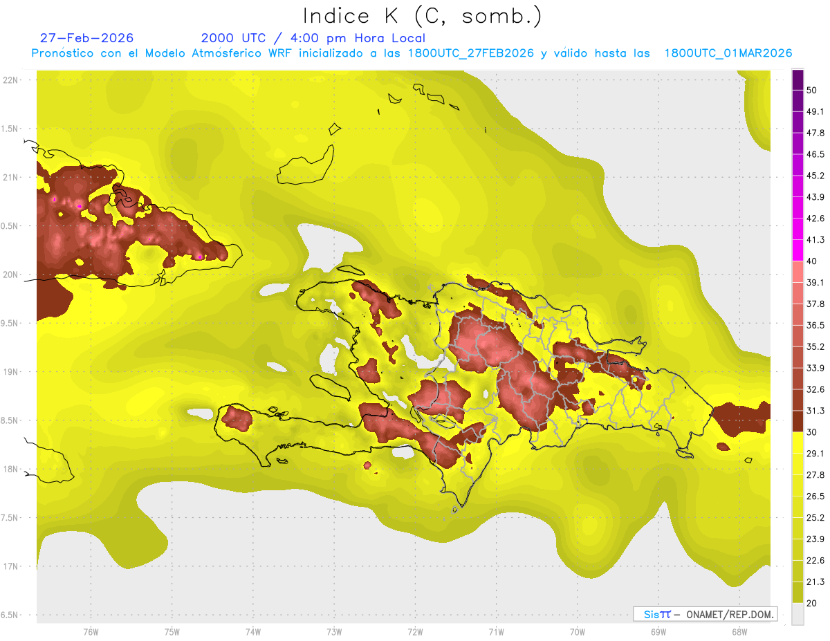Click the "20N" latitude axis label

[x=11, y=275]
